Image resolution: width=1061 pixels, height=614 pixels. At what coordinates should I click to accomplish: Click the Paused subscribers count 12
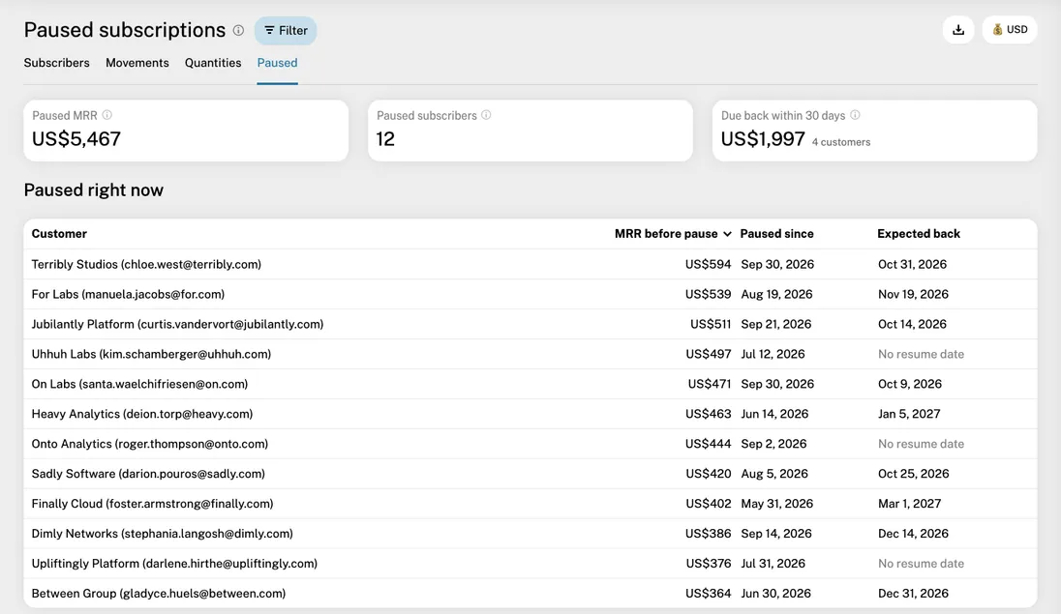point(385,138)
